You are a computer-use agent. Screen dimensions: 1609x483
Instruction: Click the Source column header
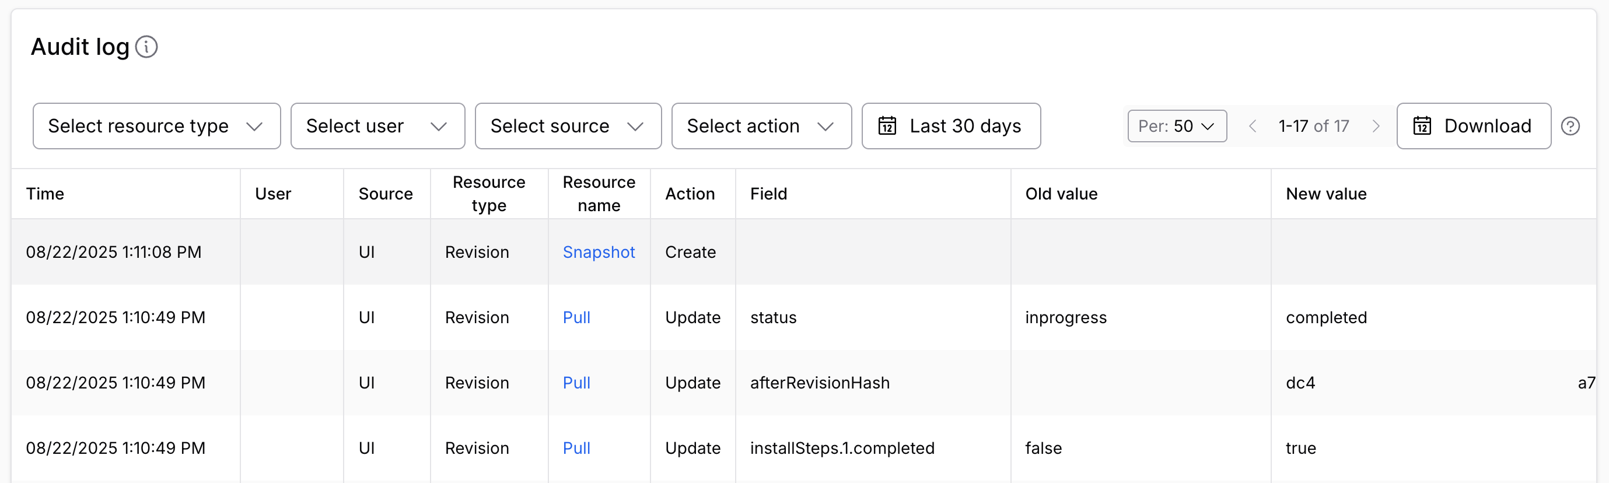386,194
